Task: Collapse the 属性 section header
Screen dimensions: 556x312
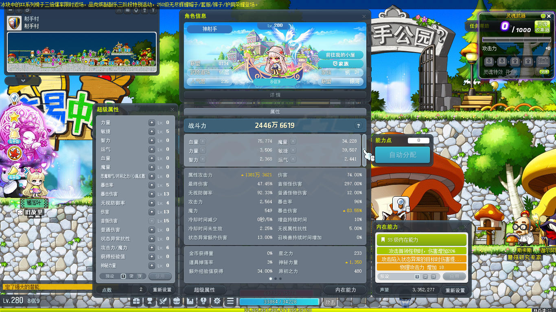Action: coord(275,112)
